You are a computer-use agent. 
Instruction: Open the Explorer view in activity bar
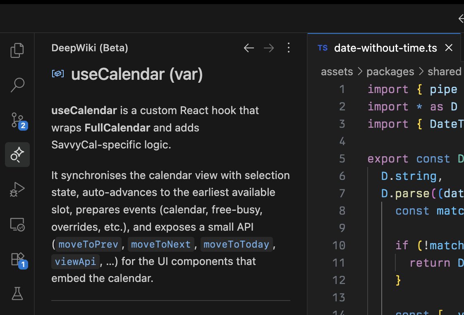pyautogui.click(x=17, y=50)
